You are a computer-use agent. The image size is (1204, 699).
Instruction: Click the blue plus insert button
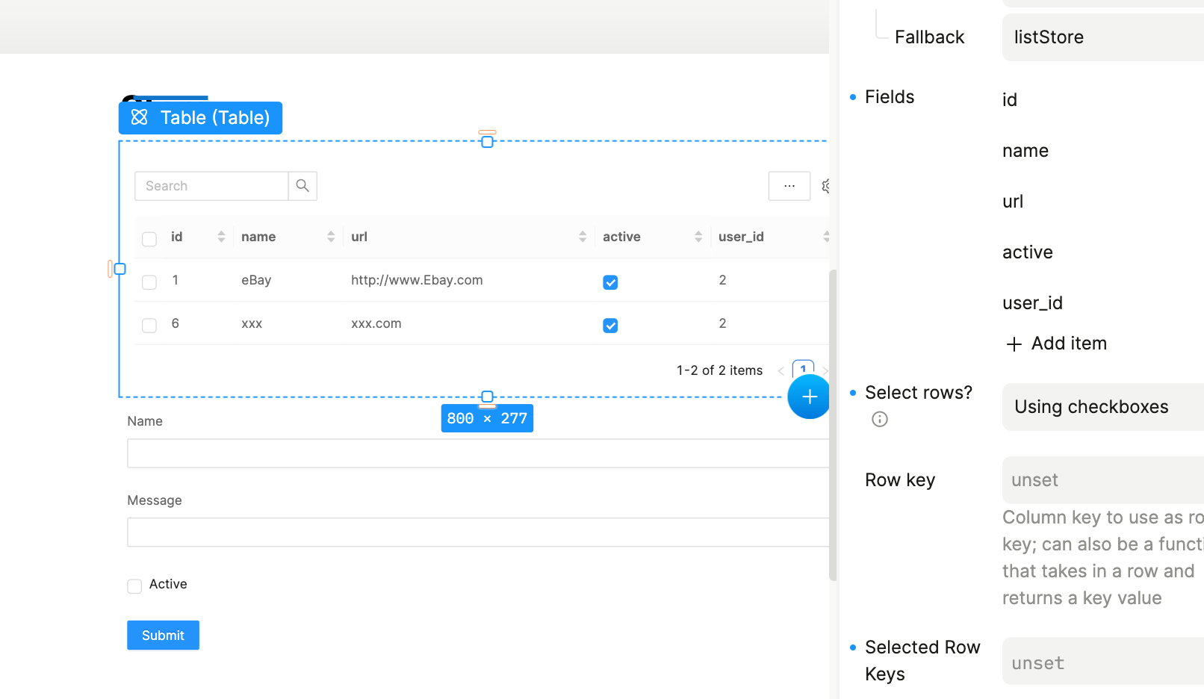coord(809,397)
